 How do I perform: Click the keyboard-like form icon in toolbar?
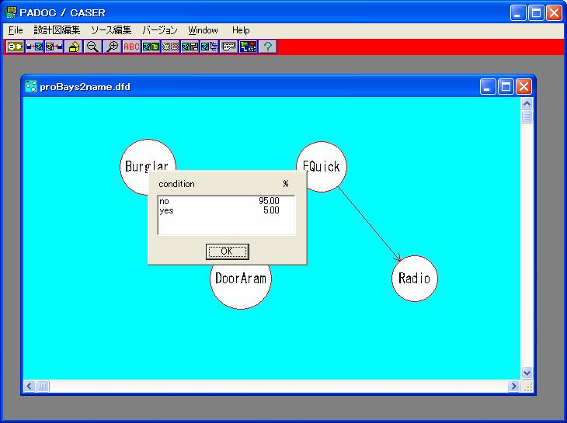pos(228,47)
